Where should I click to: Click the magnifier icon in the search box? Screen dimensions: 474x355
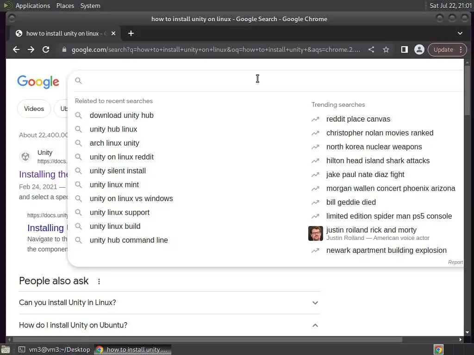tap(78, 80)
